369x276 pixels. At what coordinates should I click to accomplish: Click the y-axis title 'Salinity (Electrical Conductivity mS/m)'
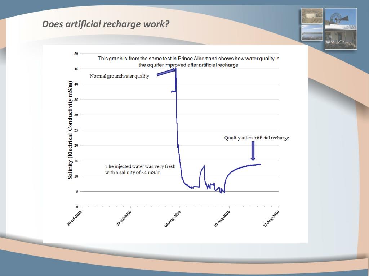70,130
